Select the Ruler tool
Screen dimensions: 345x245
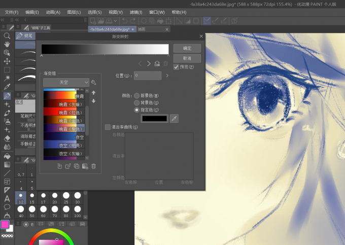(7, 190)
